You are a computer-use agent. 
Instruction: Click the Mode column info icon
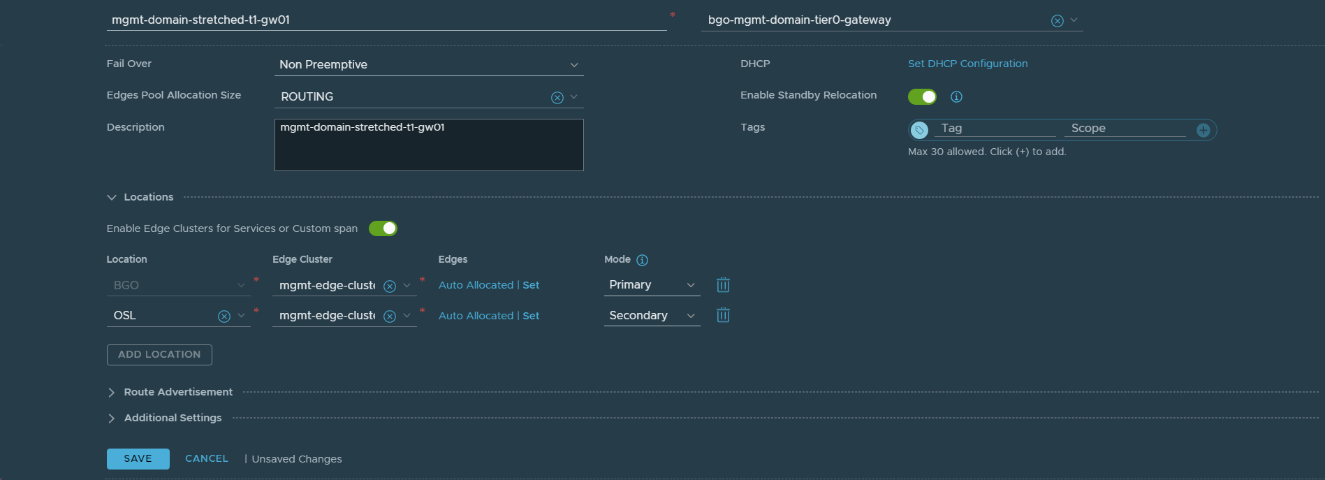pyautogui.click(x=642, y=260)
